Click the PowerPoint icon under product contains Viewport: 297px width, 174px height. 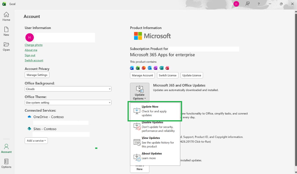[x=144, y=68]
